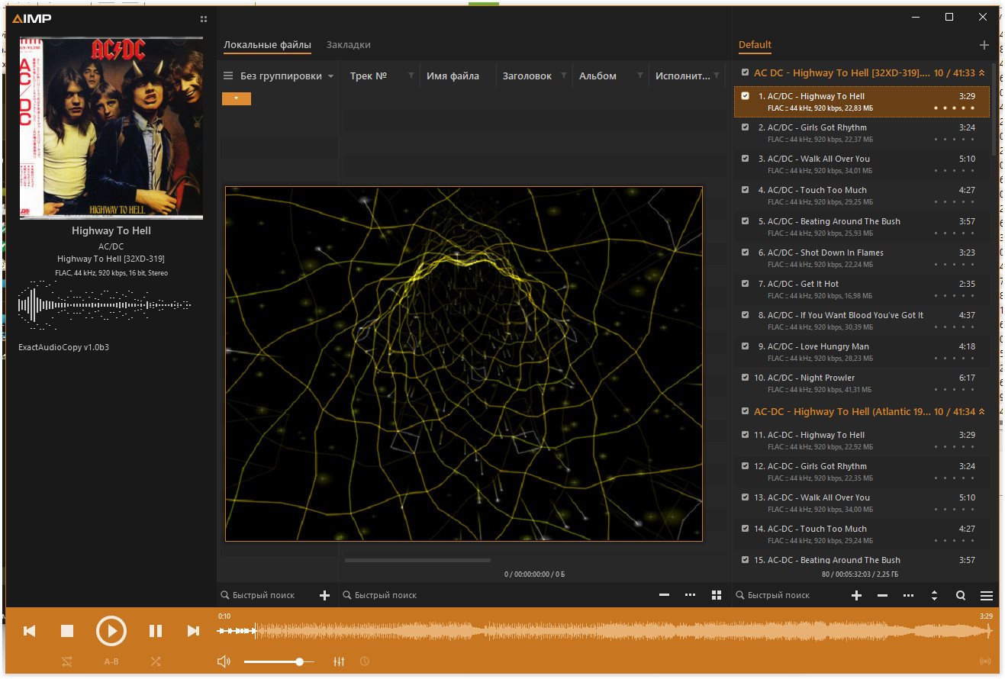The width and height of the screenshot is (1005, 679).
Task: Switch to the Закладки tab
Action: pos(349,45)
